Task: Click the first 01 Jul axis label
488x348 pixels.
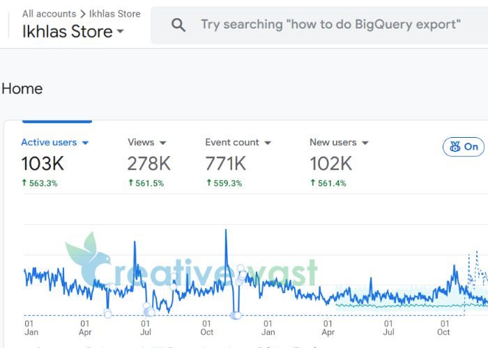Action: [x=145, y=328]
